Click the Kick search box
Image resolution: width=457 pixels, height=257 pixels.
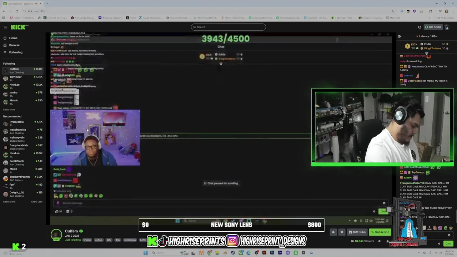[x=228, y=27]
